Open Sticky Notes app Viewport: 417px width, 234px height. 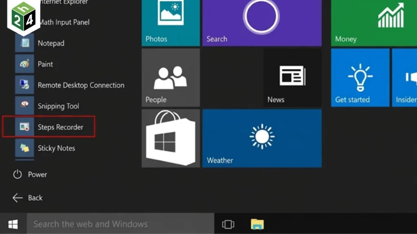pos(56,148)
